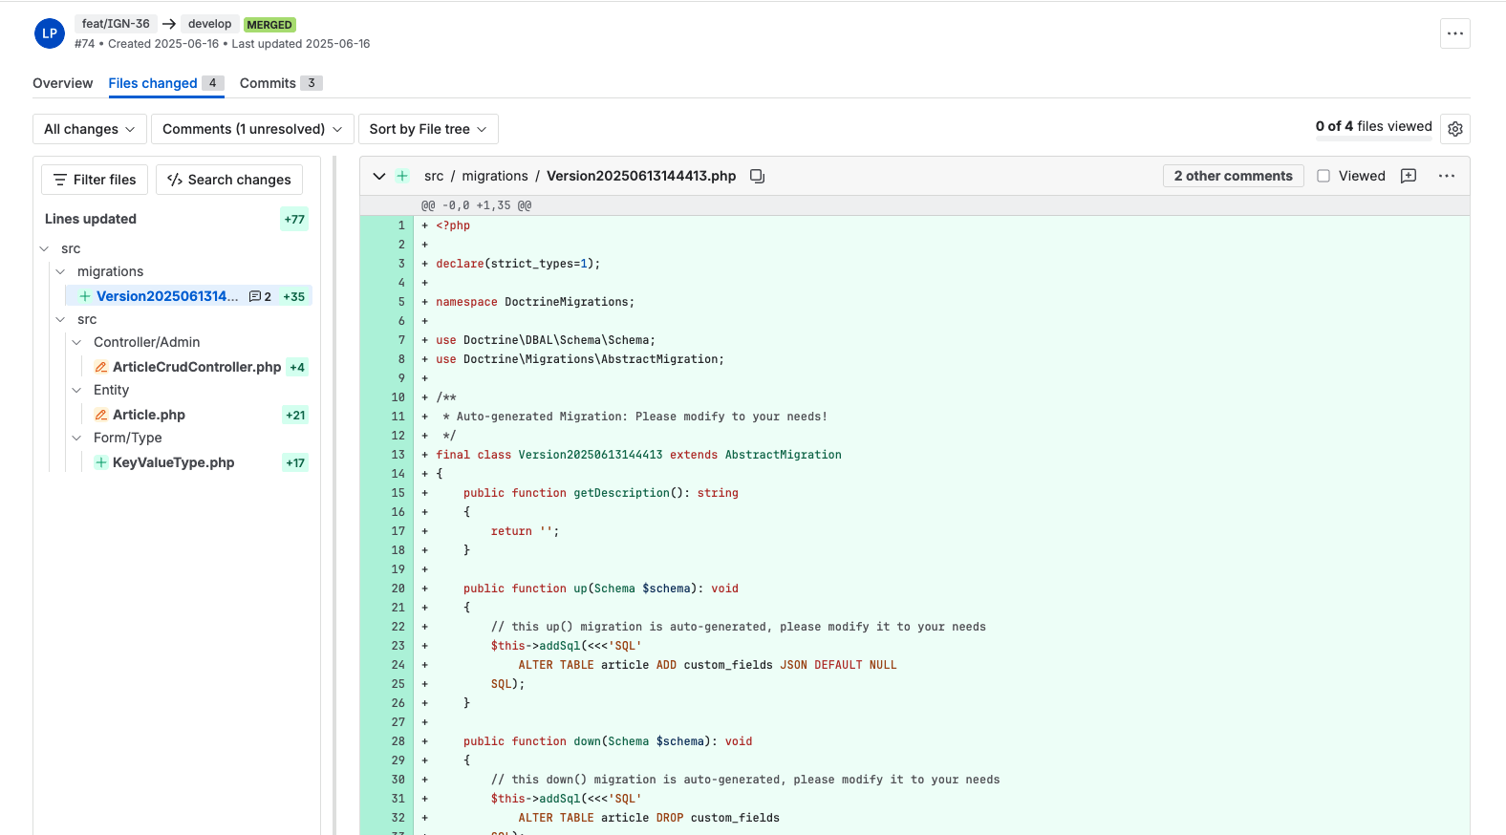
Task: Click the LP author avatar
Action: (50, 33)
